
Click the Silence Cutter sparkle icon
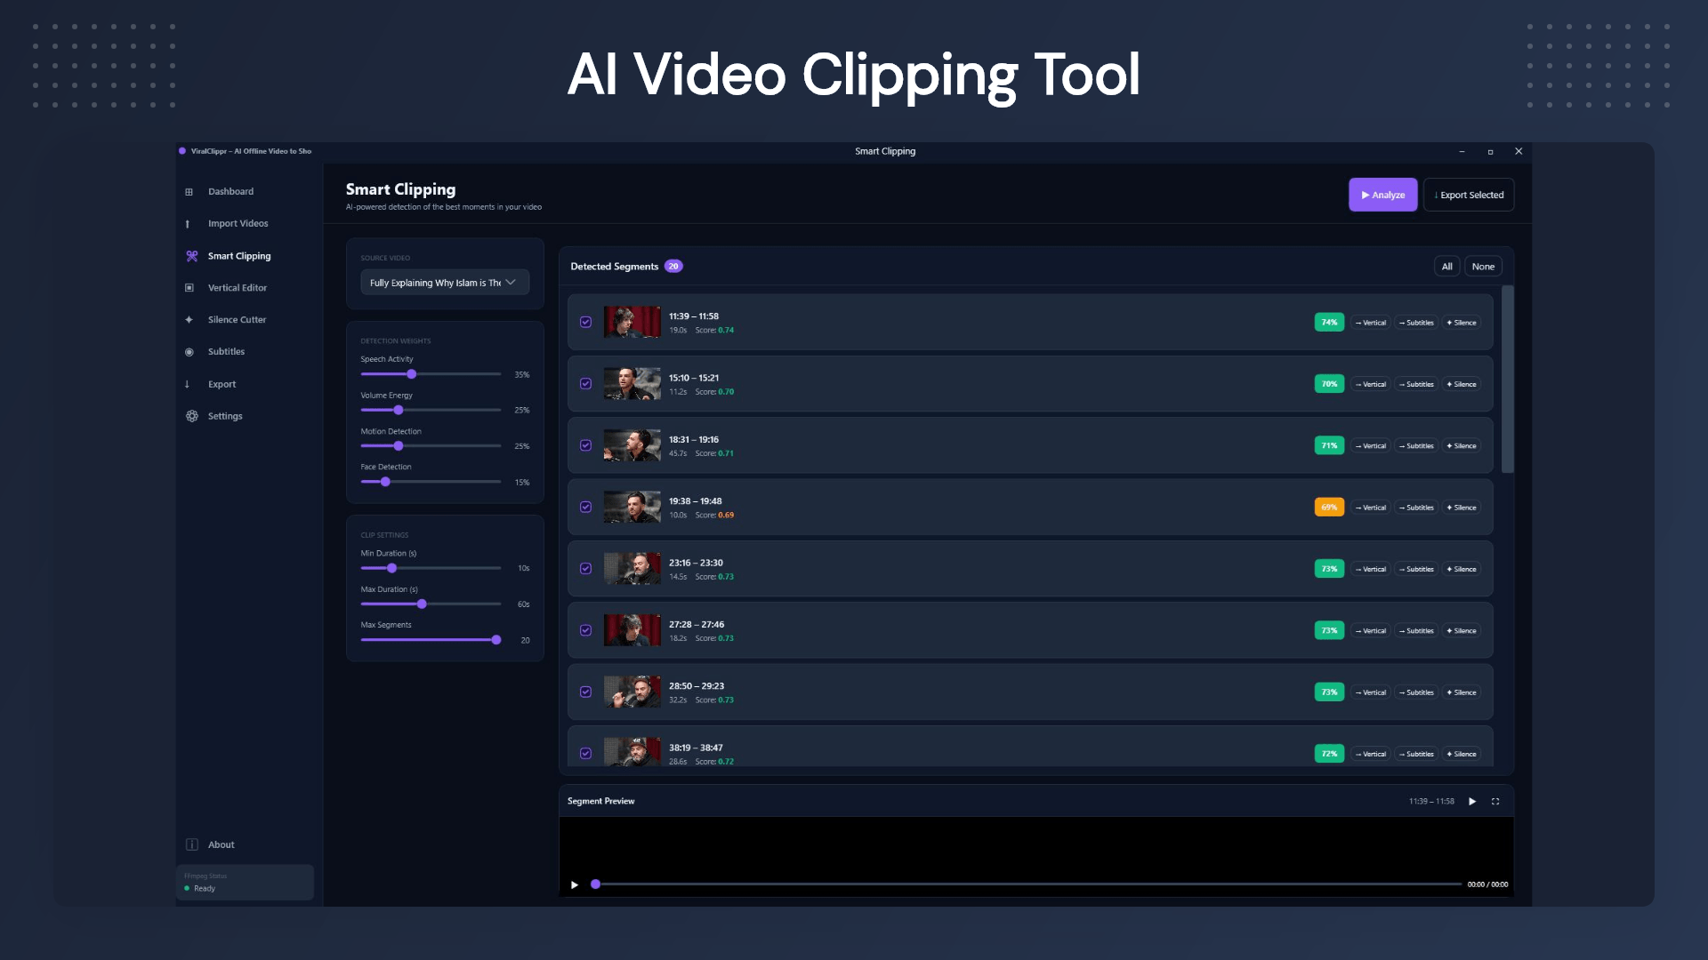point(189,320)
